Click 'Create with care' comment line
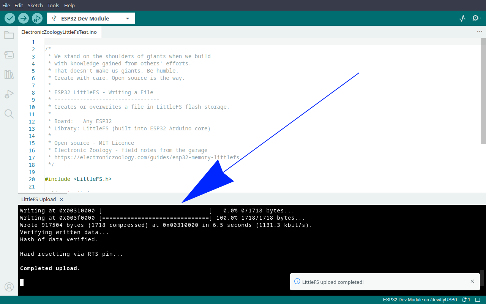The height and width of the screenshot is (304, 486). coord(119,78)
